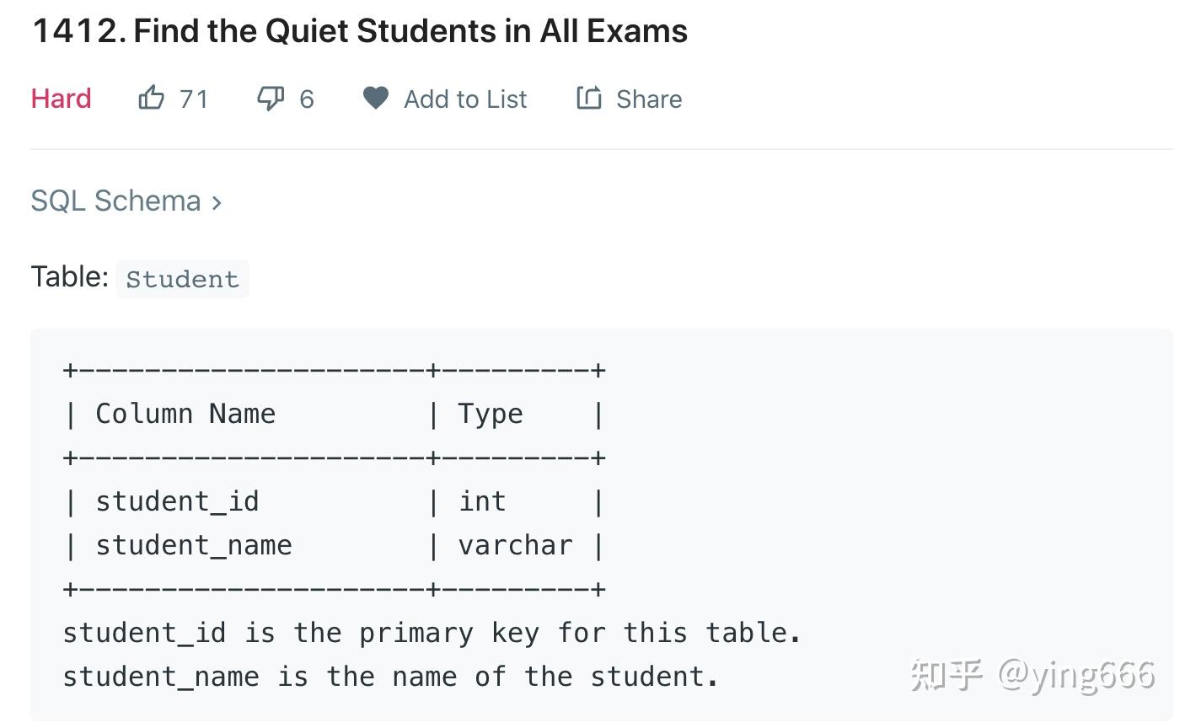Screen dimensions: 1185x728
Task: Click the Student table name code chip
Action: [183, 278]
